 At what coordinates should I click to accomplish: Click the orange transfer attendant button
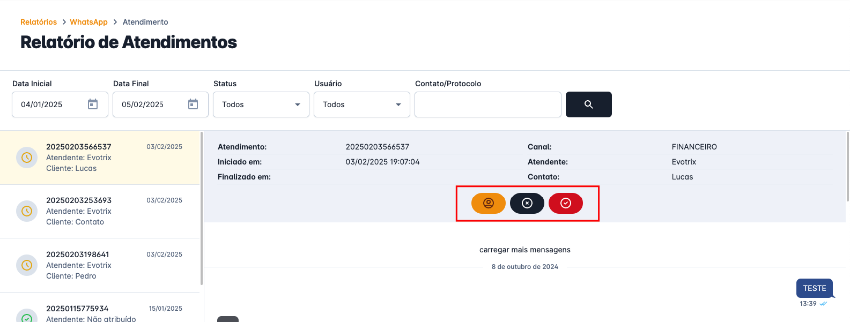coord(488,203)
